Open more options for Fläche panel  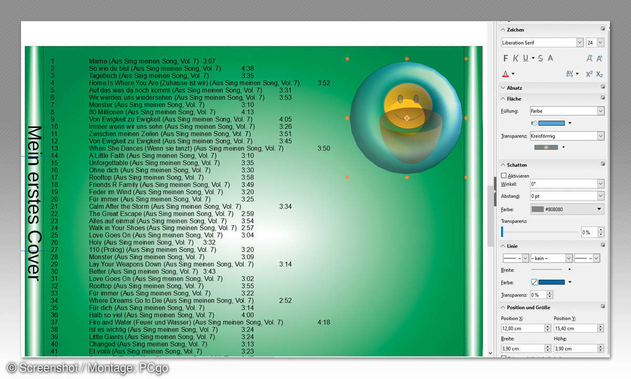tap(603, 98)
